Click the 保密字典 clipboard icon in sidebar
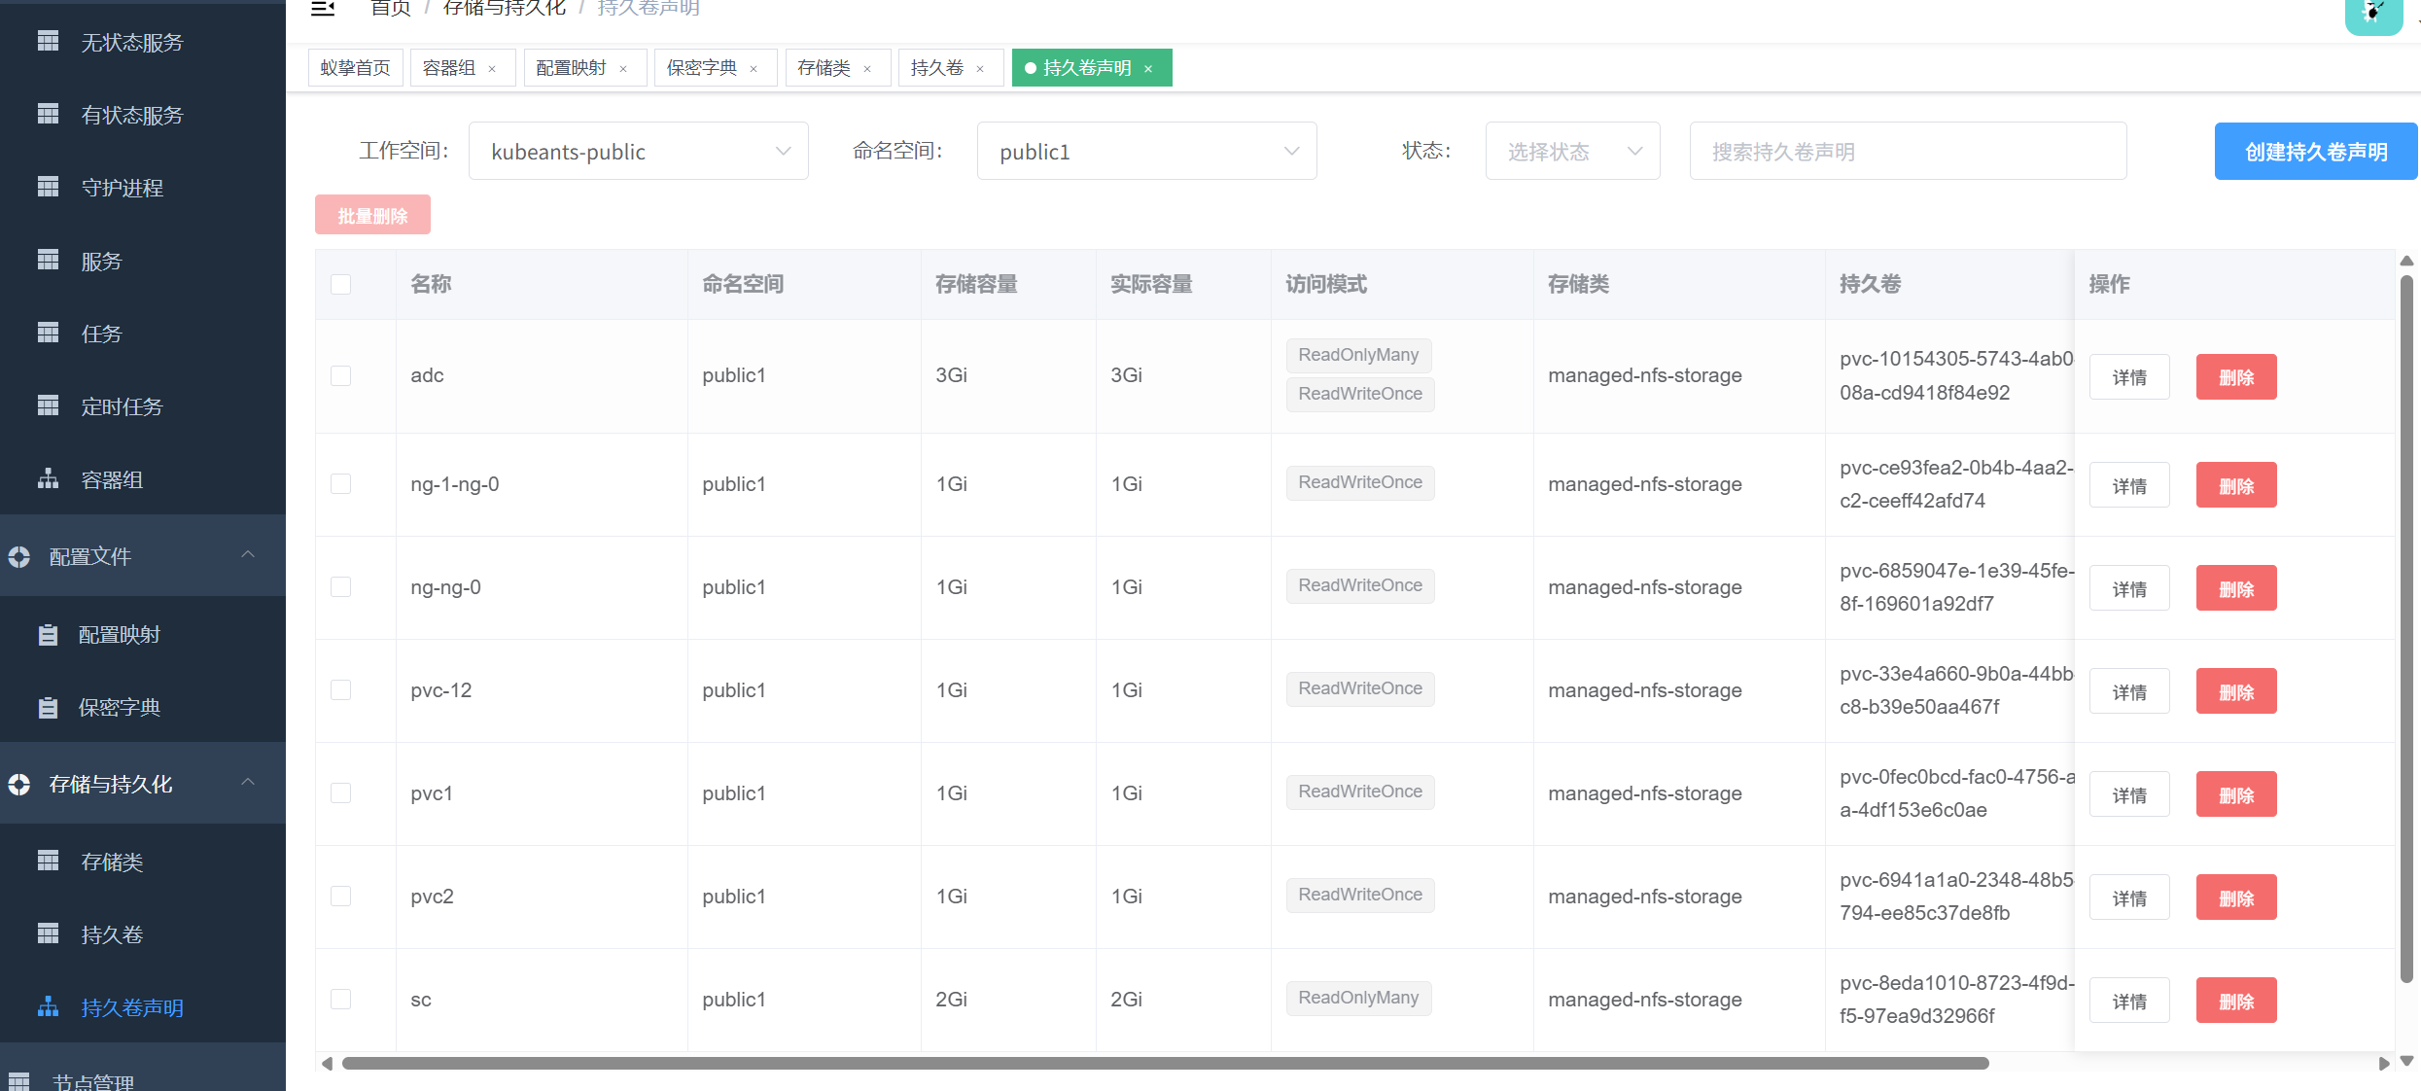The width and height of the screenshot is (2421, 1091). click(48, 708)
